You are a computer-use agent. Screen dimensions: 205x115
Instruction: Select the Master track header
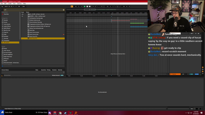coord(175,74)
